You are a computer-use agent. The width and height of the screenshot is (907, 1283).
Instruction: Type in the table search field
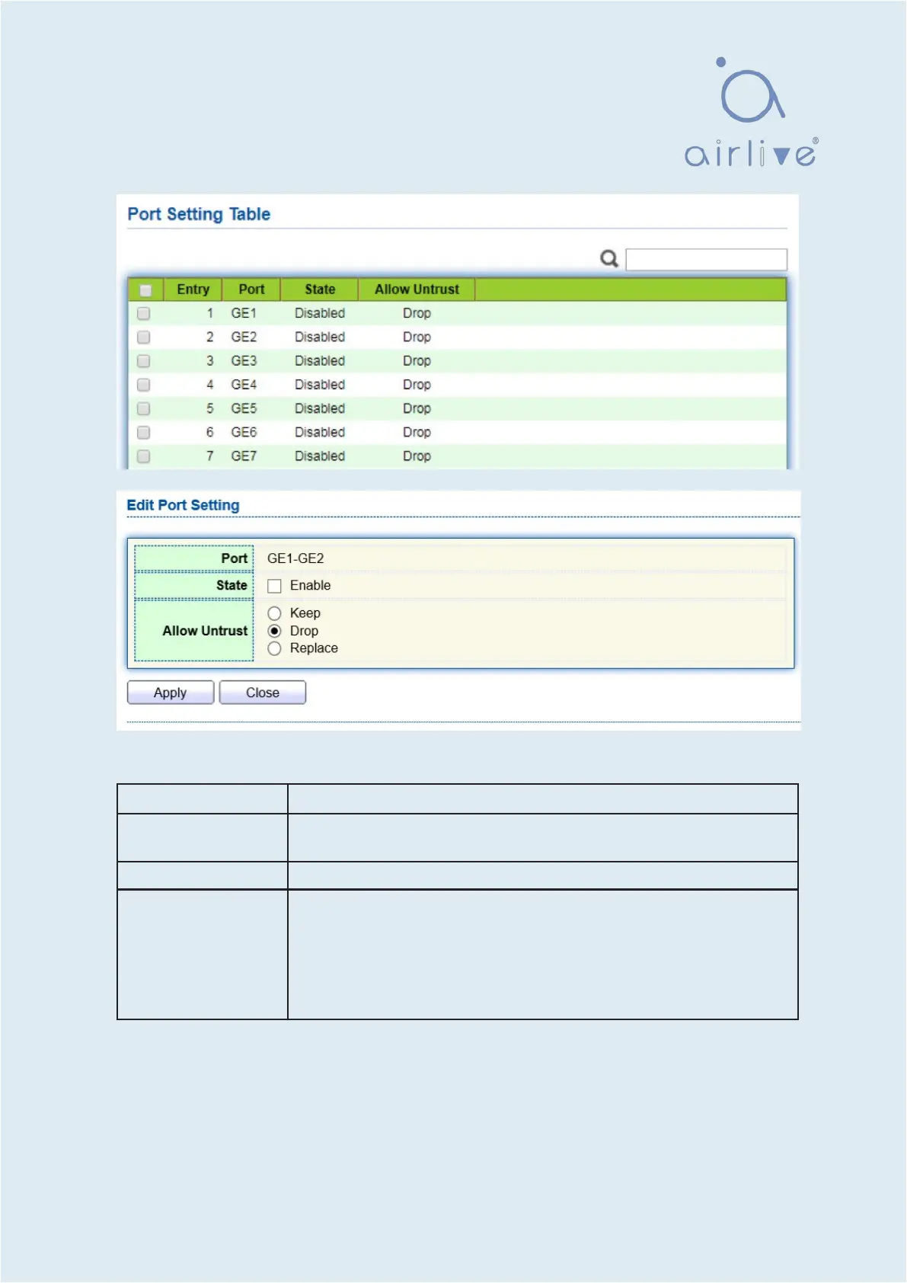point(706,260)
